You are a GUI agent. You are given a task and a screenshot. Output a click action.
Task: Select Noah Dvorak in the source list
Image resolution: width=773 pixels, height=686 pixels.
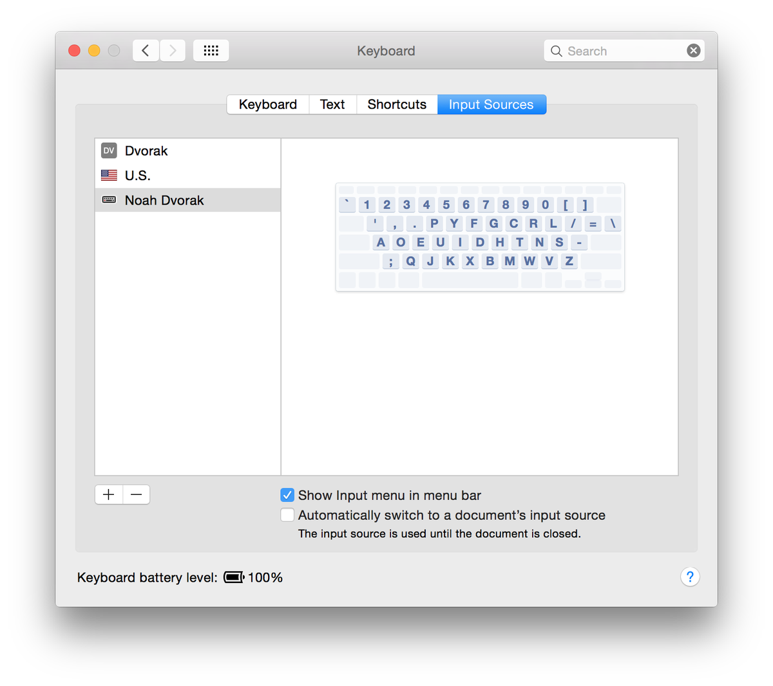click(x=187, y=200)
